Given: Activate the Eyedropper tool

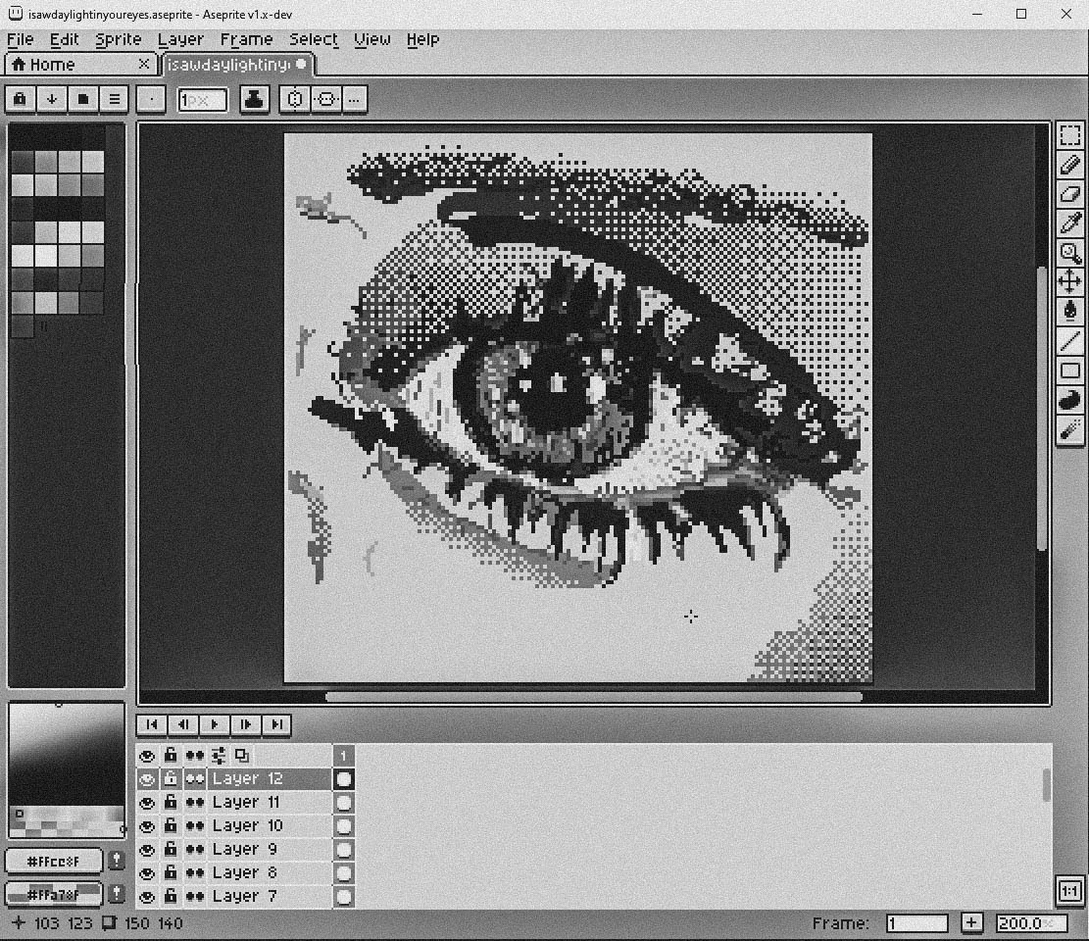Looking at the screenshot, I should coord(1069,224).
